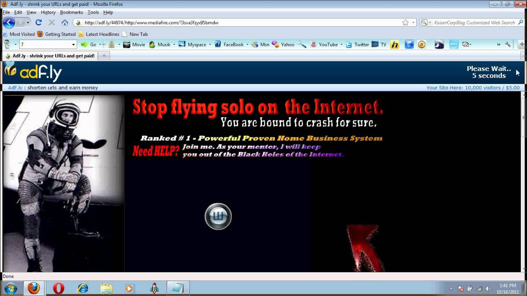Image resolution: width=527 pixels, height=296 pixels.
Task: Open the rocket app in the taskbar
Action: [154, 288]
